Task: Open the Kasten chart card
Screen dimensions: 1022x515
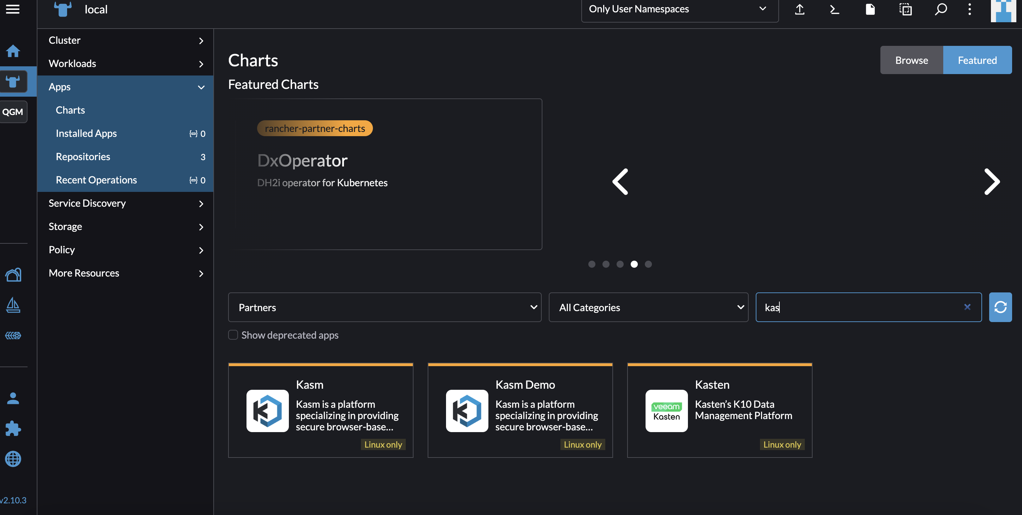Action: 720,411
